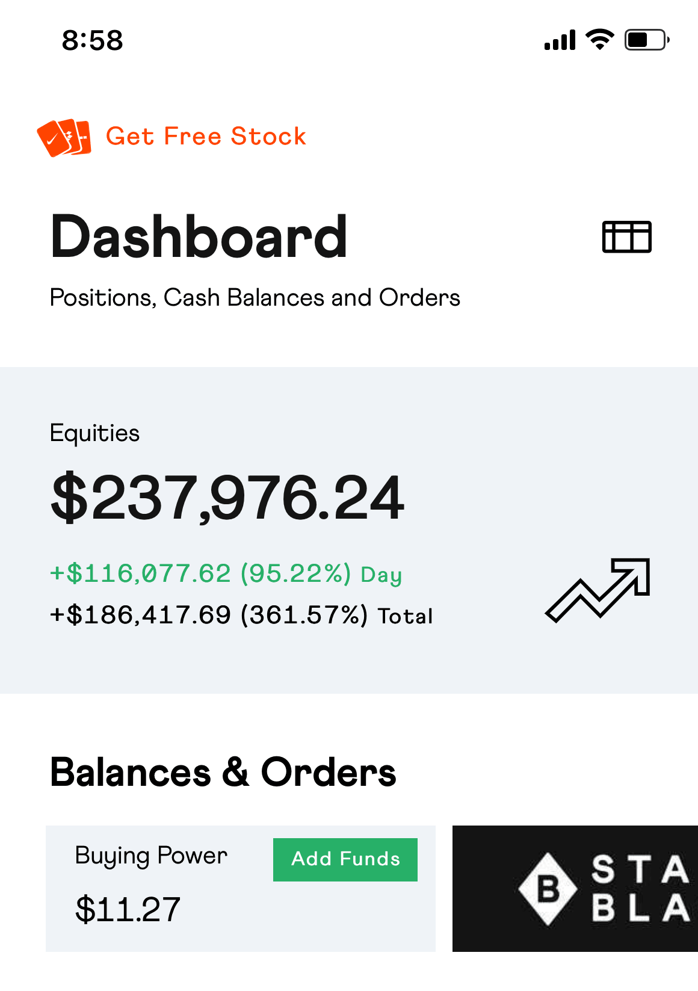
Task: Open the Get Free Stock link
Action: click(x=206, y=137)
